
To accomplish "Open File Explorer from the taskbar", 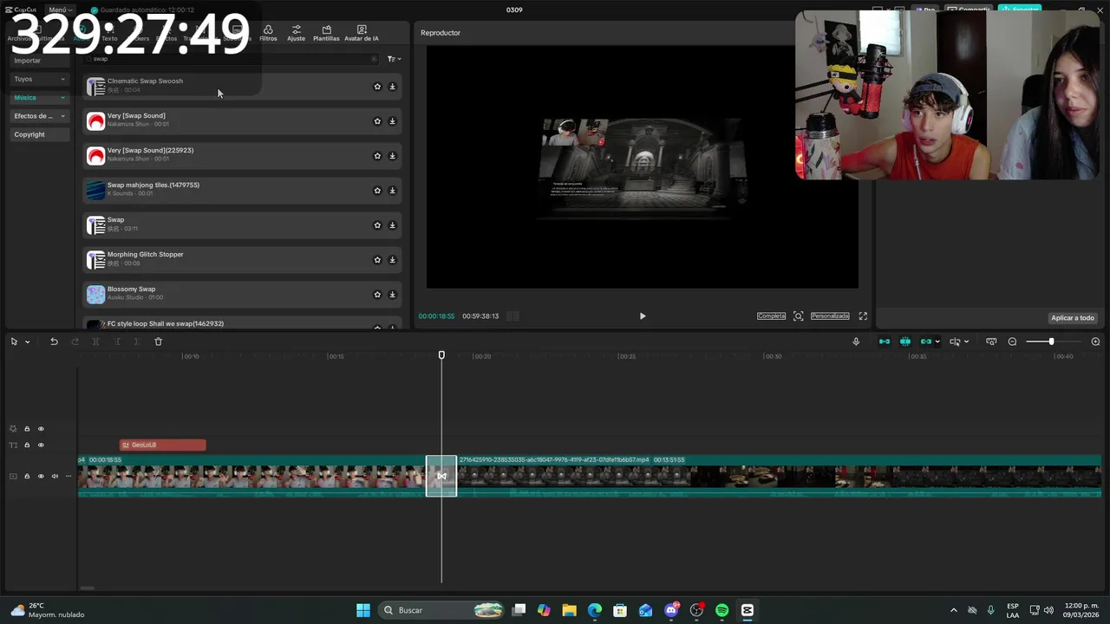I will (x=570, y=610).
